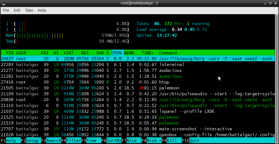
Task: Select the htop process row
Action: click(138, 82)
